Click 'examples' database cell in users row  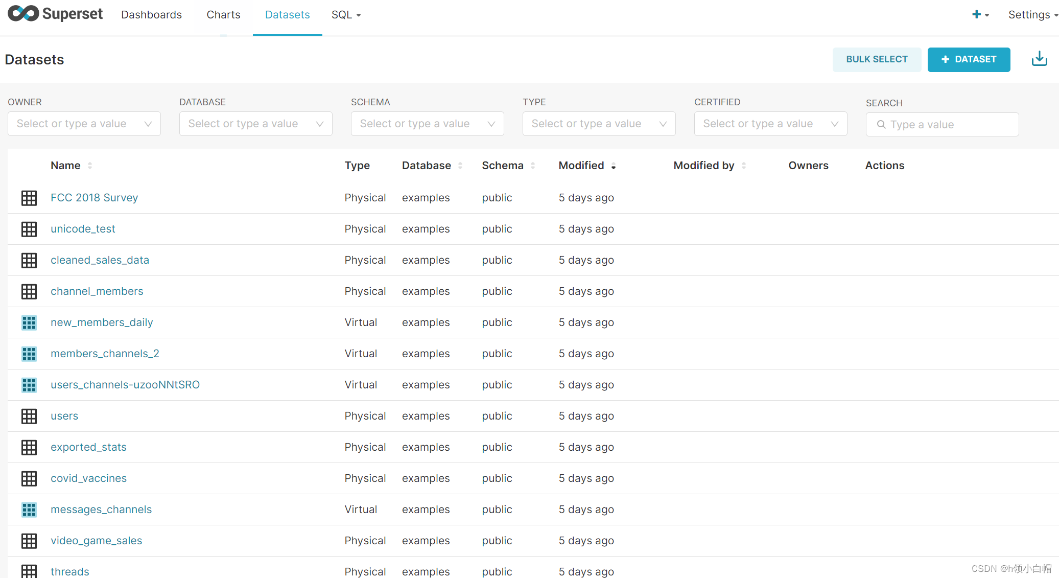(x=426, y=416)
